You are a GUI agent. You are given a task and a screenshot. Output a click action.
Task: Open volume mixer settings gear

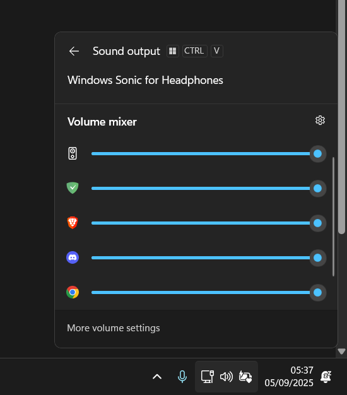tap(320, 120)
